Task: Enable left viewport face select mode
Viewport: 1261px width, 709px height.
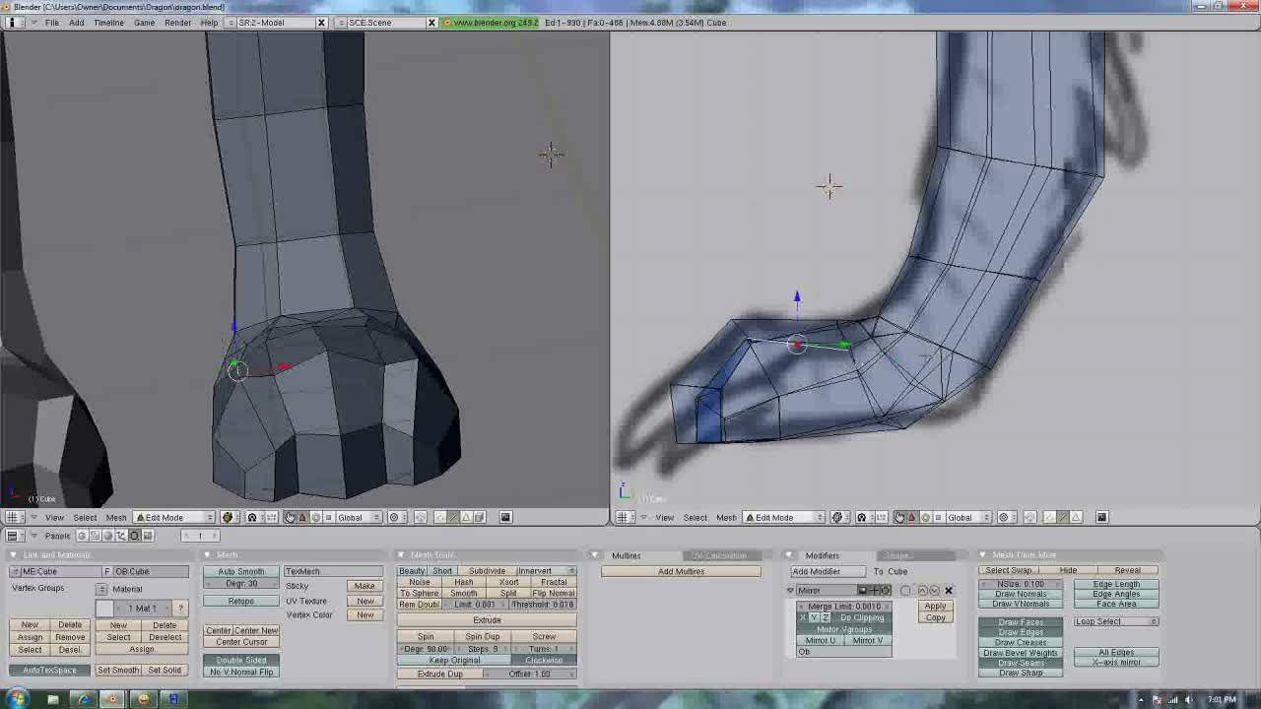Action: (x=466, y=517)
